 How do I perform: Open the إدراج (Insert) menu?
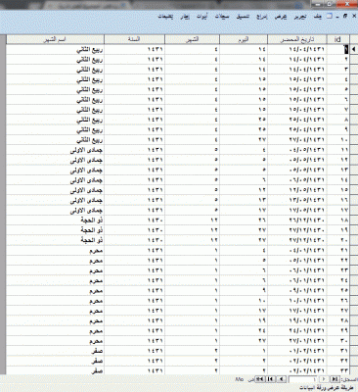pyautogui.click(x=262, y=17)
